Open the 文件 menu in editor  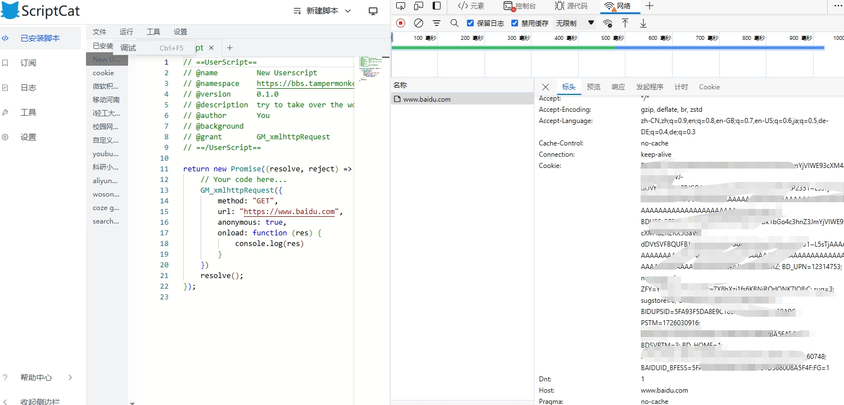click(99, 32)
